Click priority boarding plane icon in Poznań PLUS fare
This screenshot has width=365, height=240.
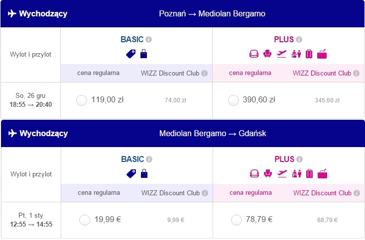(x=281, y=54)
